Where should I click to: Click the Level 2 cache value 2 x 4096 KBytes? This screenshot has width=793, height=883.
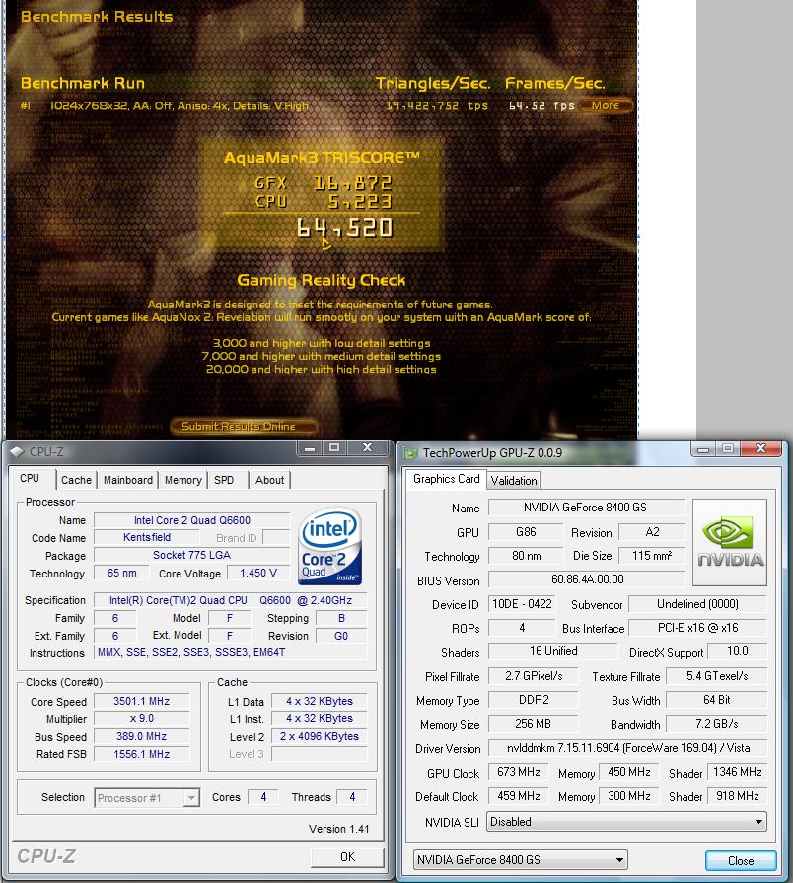pos(319,736)
